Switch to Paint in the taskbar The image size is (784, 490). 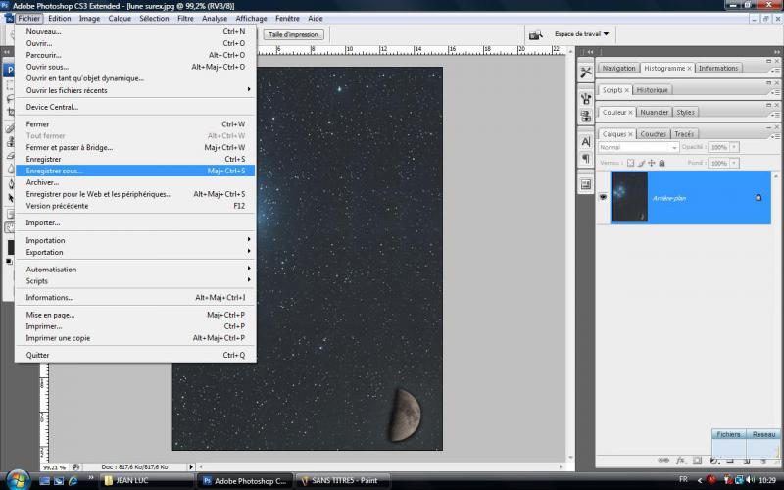click(x=343, y=481)
